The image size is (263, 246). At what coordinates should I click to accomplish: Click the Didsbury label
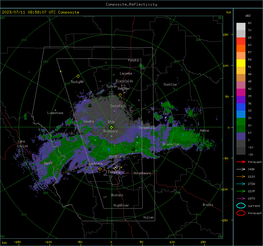pos(110,131)
